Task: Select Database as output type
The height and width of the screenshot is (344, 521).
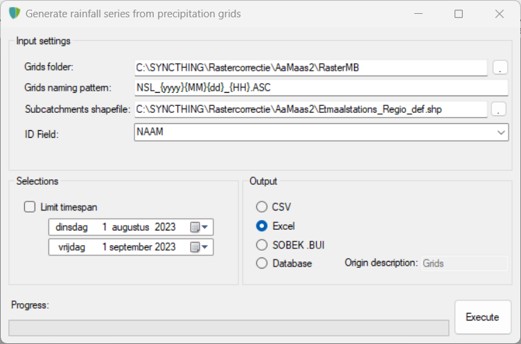Action: (261, 263)
